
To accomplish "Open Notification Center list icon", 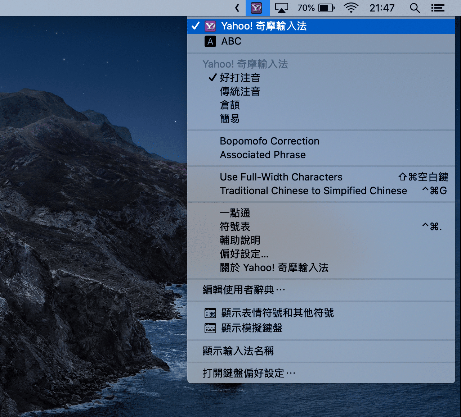I will (x=438, y=8).
